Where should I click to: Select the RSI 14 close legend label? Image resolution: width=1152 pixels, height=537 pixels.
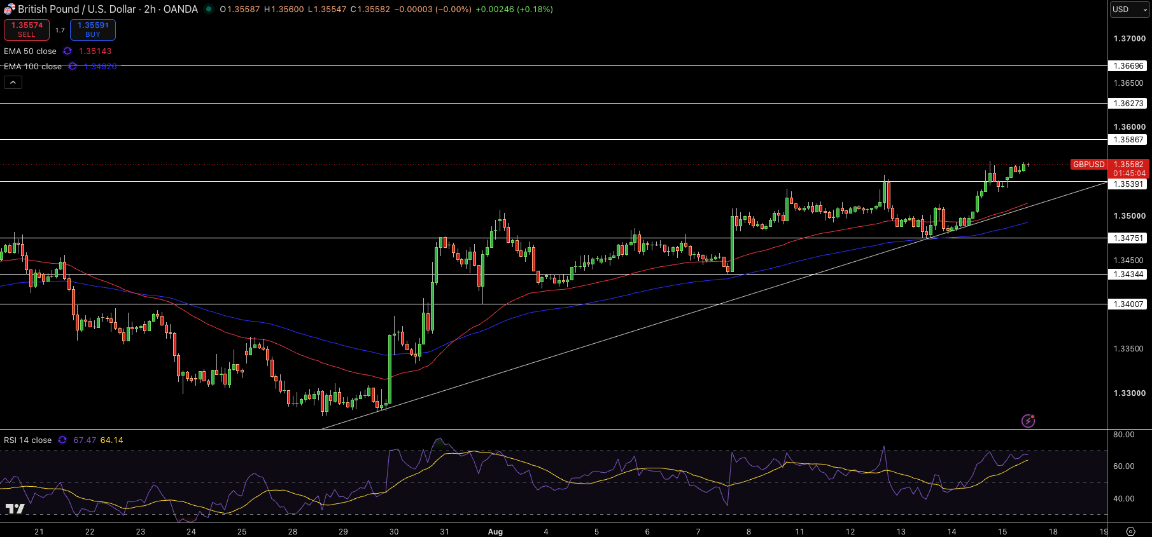[28, 440]
